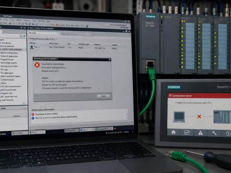Select the PLC_1 device icon in table
231x173 pixels.
[32, 47]
